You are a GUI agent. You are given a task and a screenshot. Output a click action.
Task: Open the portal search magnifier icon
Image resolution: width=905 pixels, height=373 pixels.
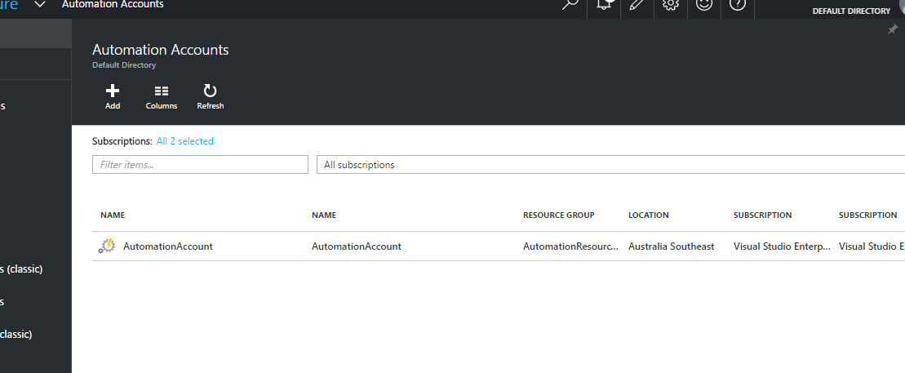click(x=570, y=5)
